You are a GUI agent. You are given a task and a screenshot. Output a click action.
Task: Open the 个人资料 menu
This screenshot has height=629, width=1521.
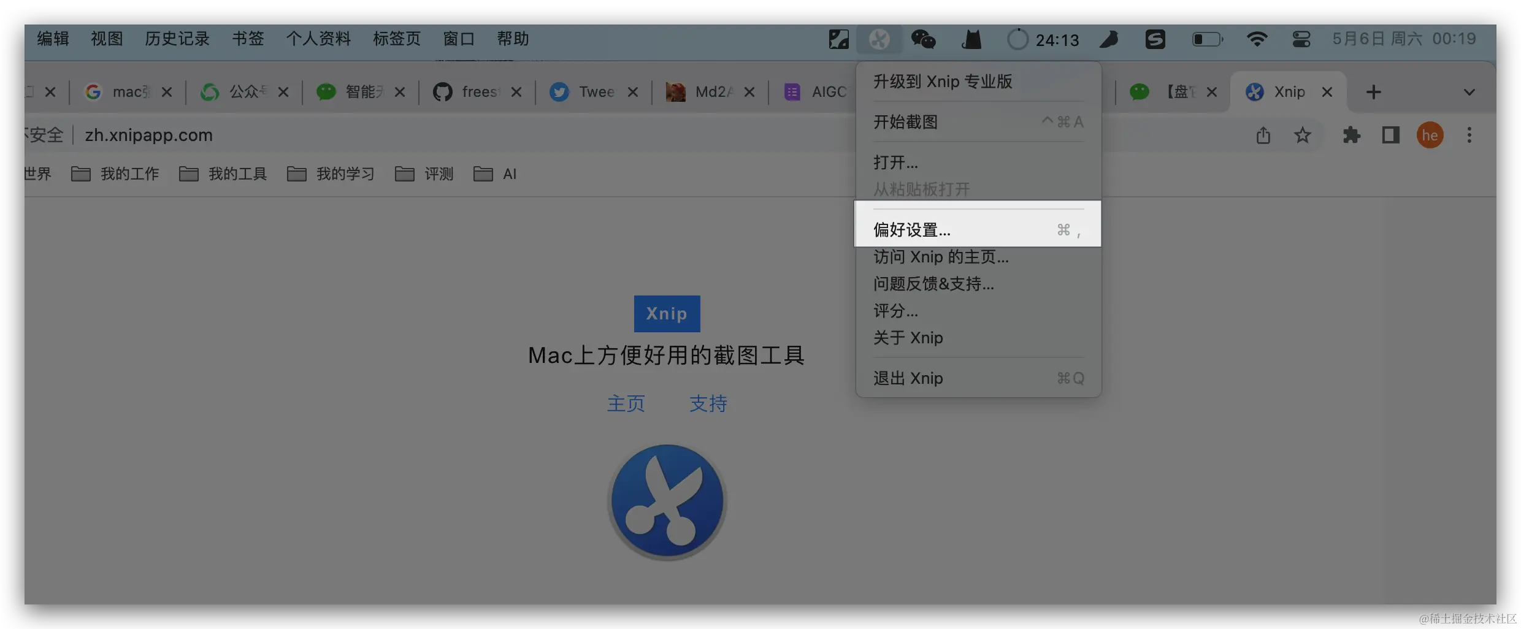(x=318, y=39)
